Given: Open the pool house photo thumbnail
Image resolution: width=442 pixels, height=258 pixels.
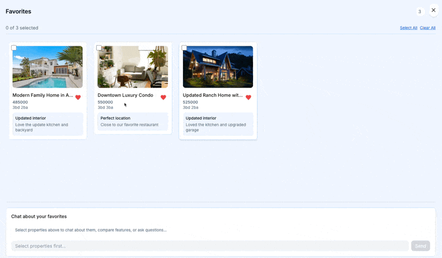Looking at the screenshot, I should pos(48,67).
